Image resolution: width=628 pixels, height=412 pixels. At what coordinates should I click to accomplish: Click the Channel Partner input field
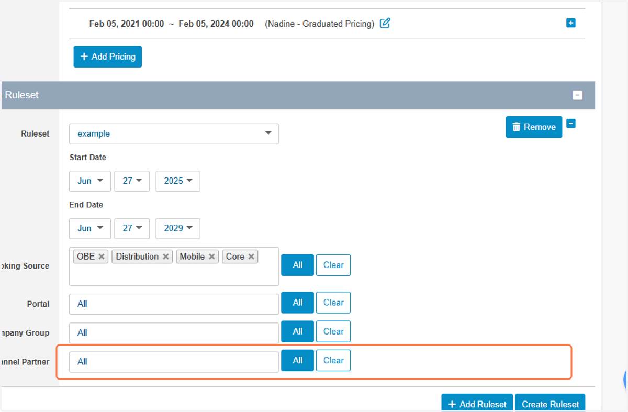coord(174,362)
